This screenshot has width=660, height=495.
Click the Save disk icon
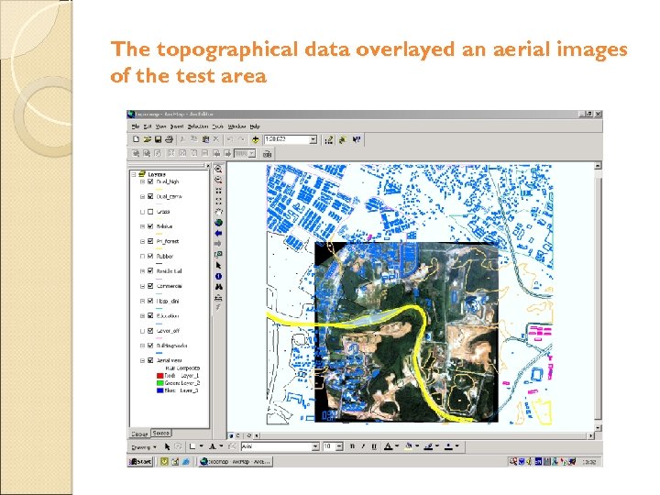tap(158, 139)
